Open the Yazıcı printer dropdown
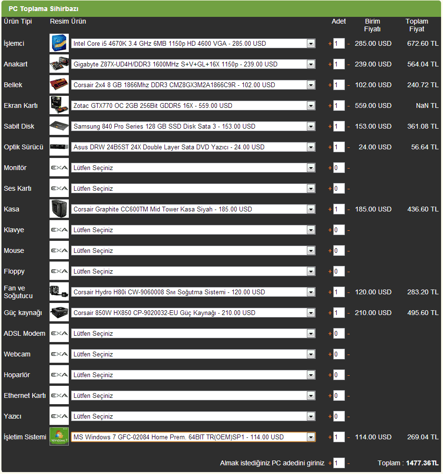The width and height of the screenshot is (443, 474). 193,416
